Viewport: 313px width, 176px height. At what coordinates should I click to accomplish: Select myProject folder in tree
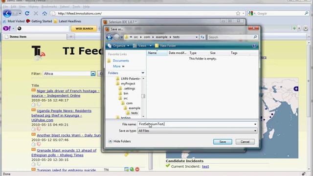tap(128, 84)
